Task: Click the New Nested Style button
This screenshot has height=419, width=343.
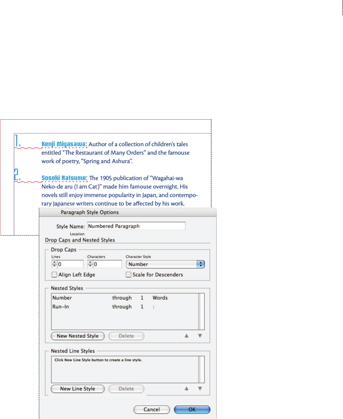Action: [x=78, y=336]
